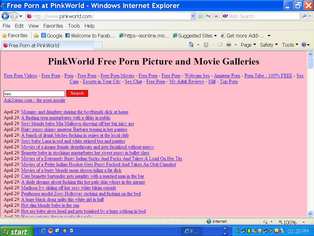This screenshot has height=236, width=314.
Task: Click the Add to Favorites Bar icon
Action: click(x=36, y=36)
